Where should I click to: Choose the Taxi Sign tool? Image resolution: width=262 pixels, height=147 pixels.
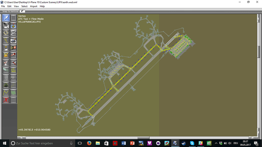(13, 48)
